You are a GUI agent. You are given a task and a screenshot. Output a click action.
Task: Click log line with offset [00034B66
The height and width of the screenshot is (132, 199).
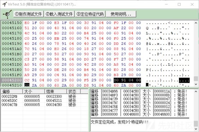point(139,91)
